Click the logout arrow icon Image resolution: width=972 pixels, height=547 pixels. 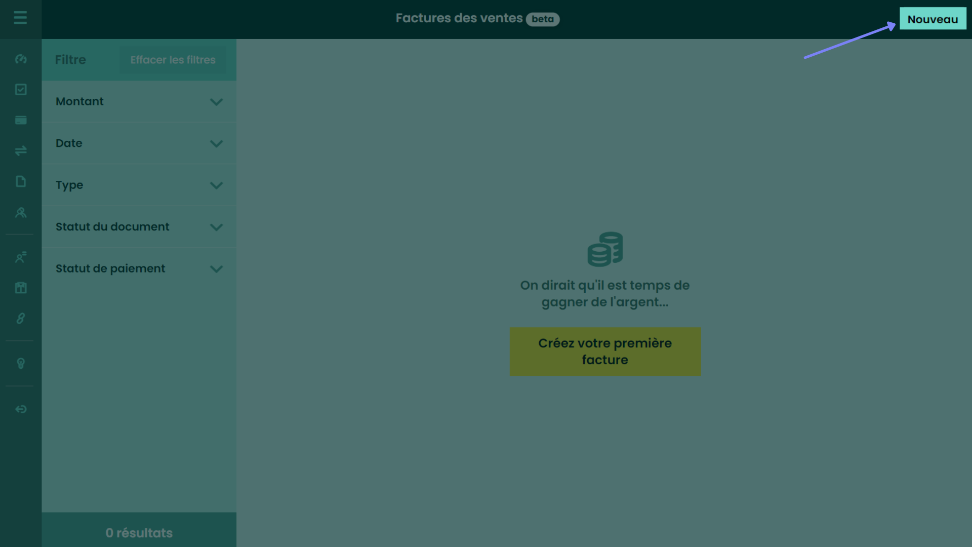21,409
